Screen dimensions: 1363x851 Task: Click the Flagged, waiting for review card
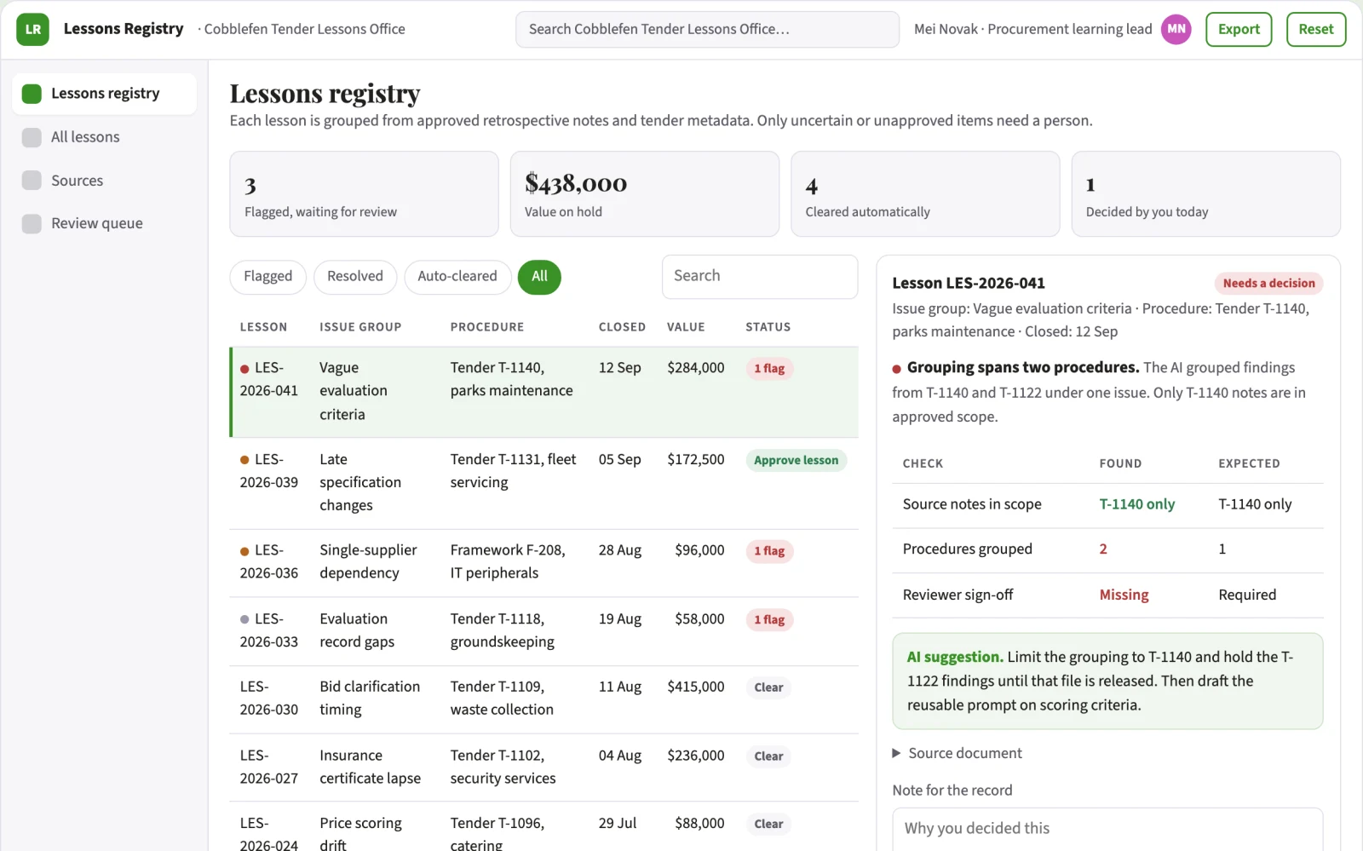(x=364, y=194)
